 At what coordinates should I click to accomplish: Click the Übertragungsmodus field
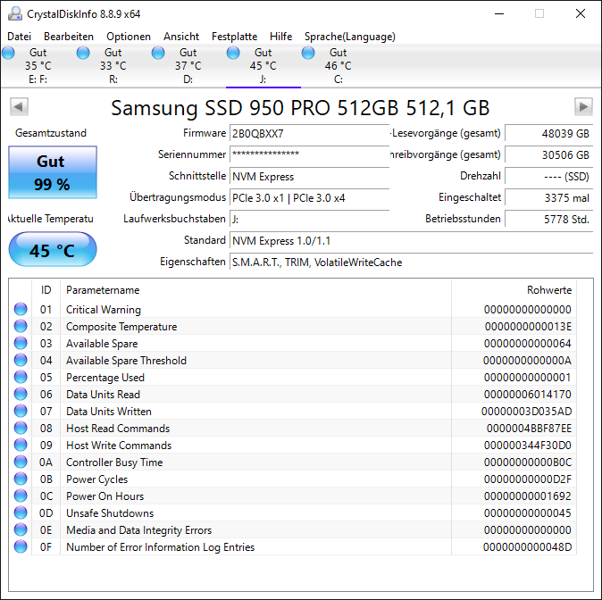(309, 198)
